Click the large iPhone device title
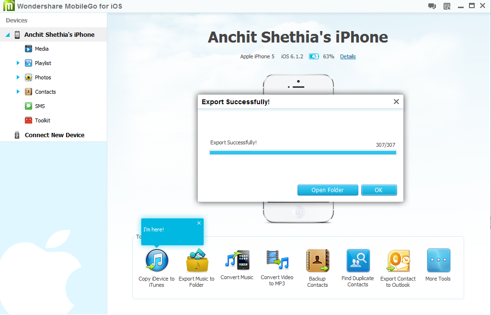This screenshot has height=315, width=491. (298, 37)
